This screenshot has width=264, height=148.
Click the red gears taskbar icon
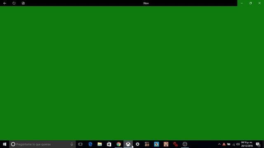175,144
